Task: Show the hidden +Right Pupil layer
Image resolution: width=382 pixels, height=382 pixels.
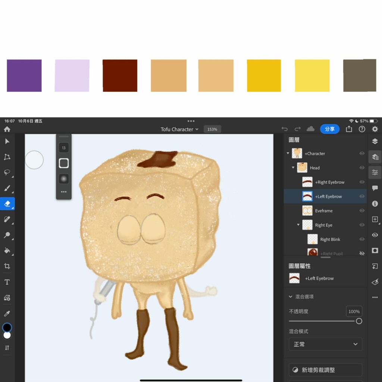Action: 361,253
